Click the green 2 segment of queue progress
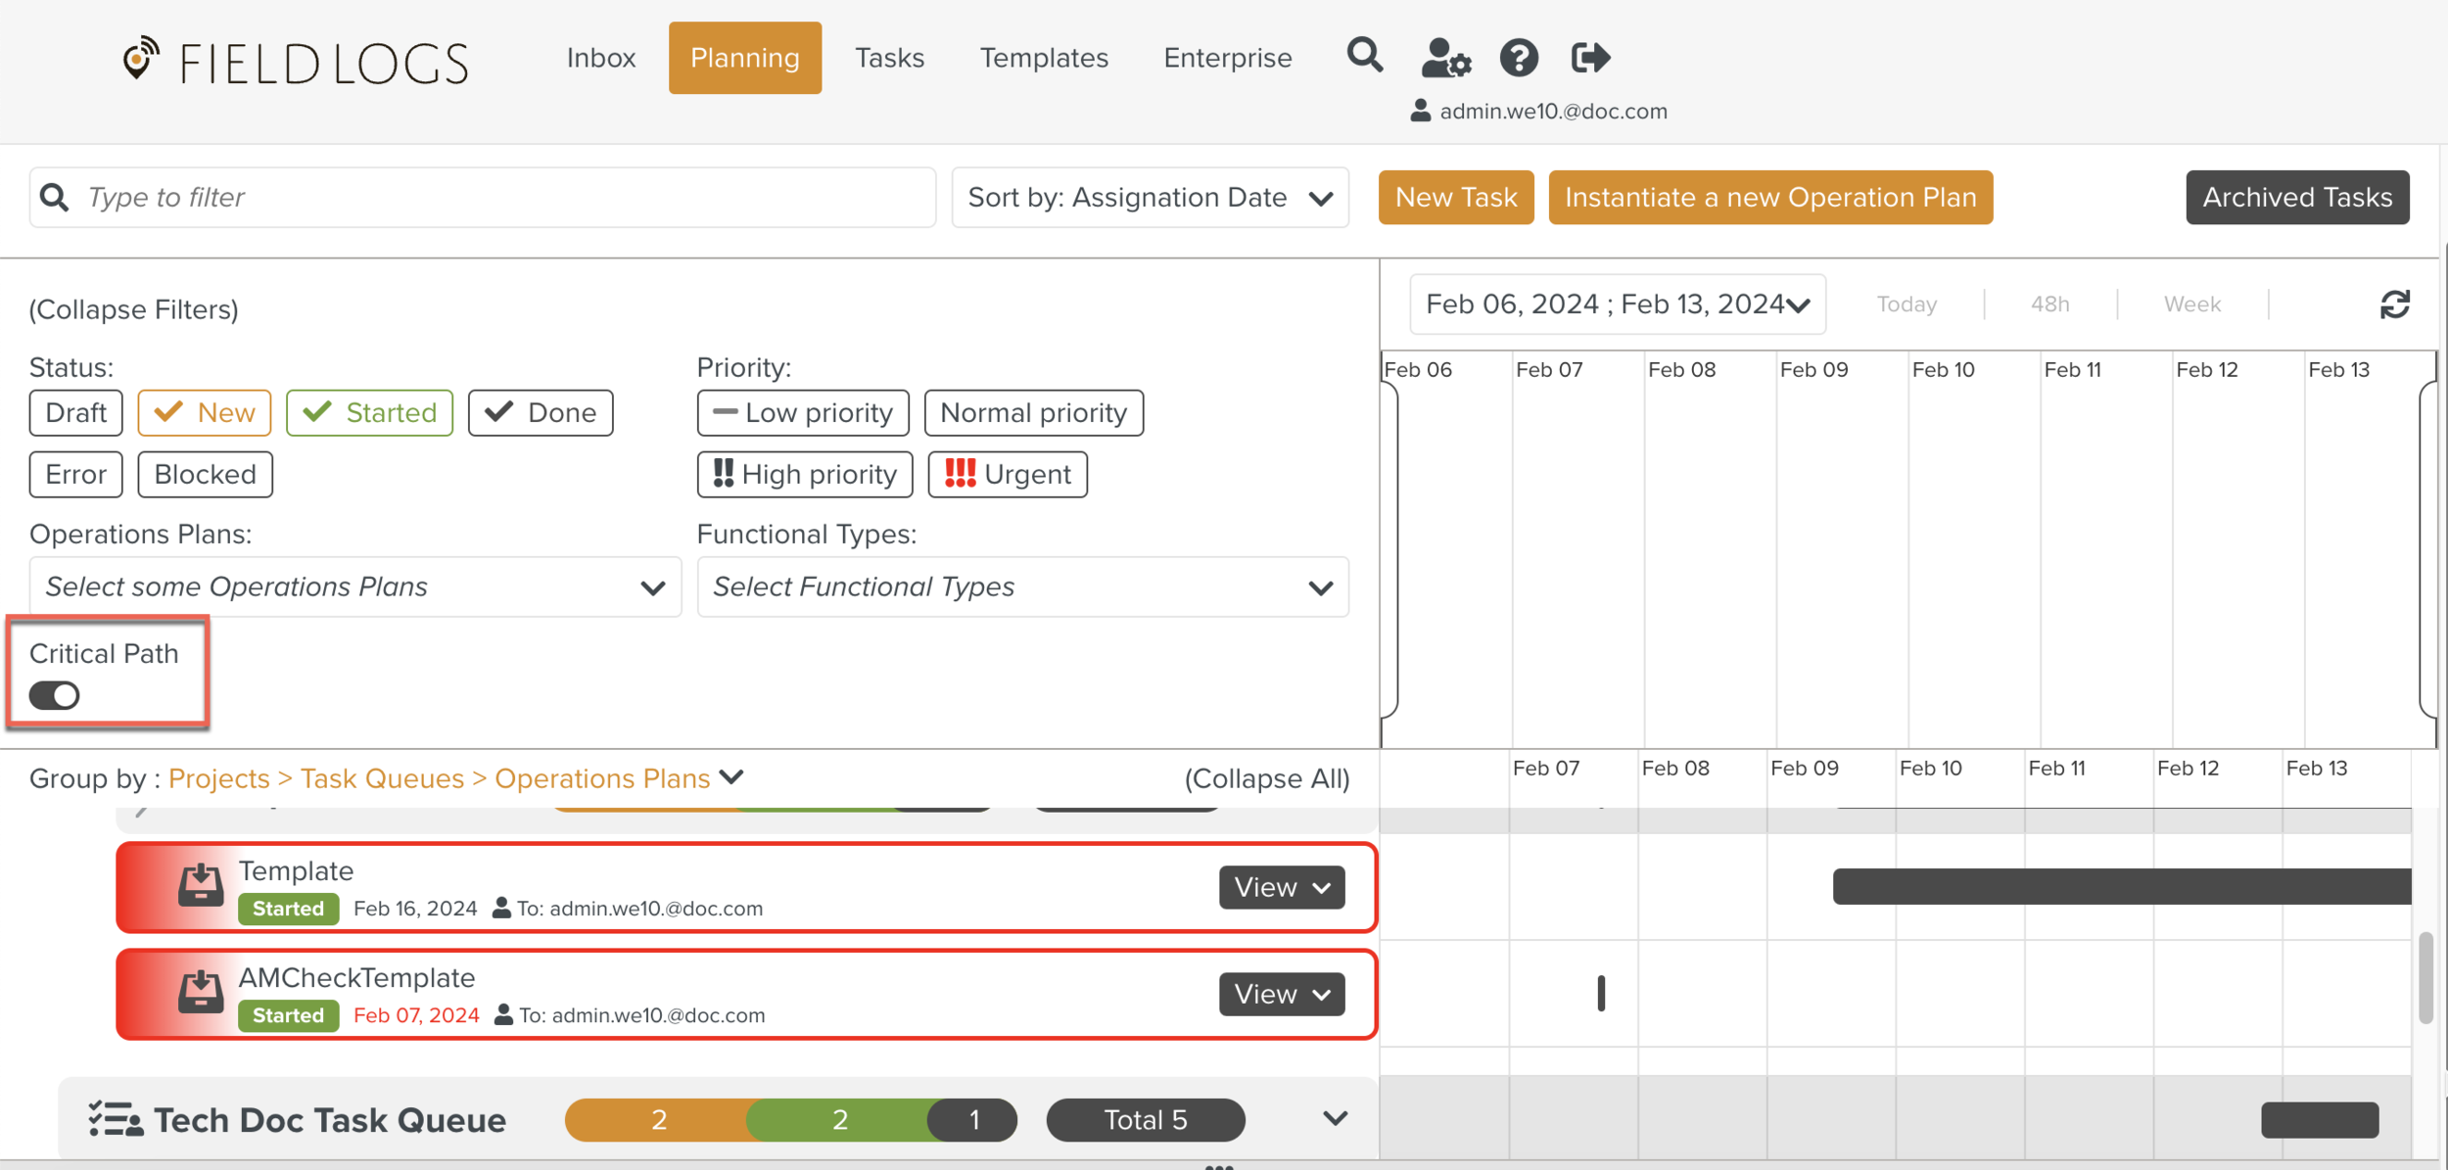2448x1170 pixels. point(839,1120)
